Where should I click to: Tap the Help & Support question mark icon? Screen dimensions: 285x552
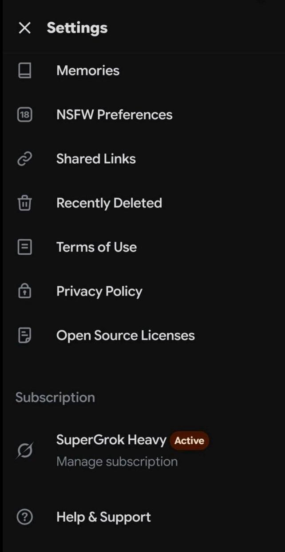[24, 517]
